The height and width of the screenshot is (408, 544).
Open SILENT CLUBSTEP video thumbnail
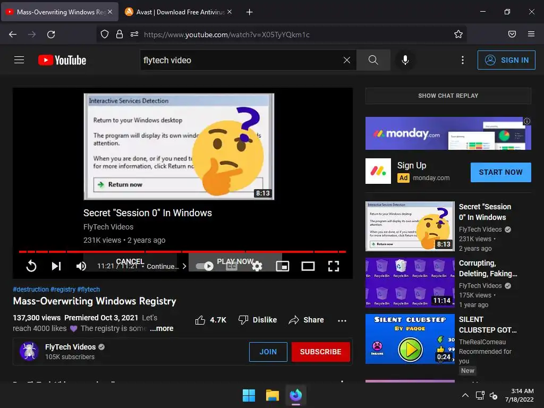tap(410, 339)
